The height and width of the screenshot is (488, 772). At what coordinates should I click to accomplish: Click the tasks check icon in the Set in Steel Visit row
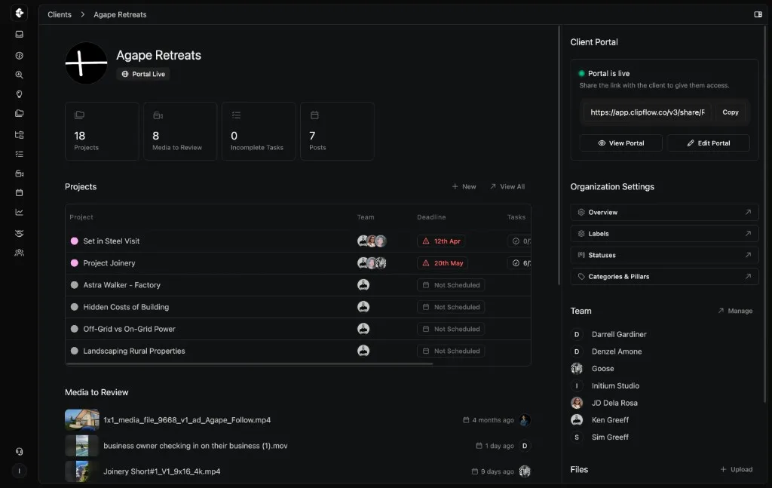(516, 241)
